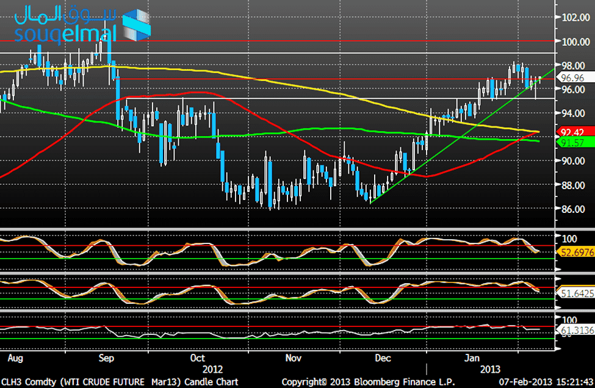
Task: Click the Aug month label
Action: click(15, 358)
